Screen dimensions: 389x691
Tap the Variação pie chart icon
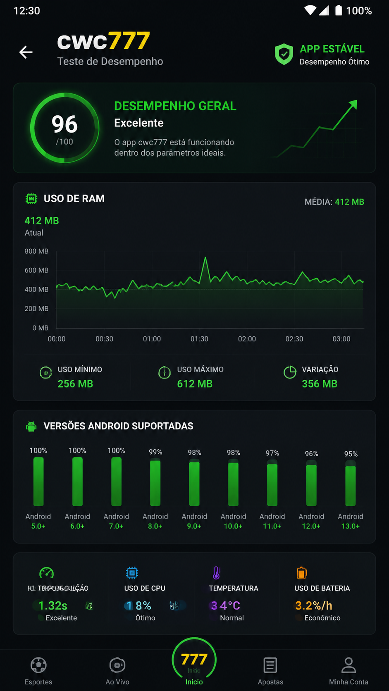coord(290,372)
